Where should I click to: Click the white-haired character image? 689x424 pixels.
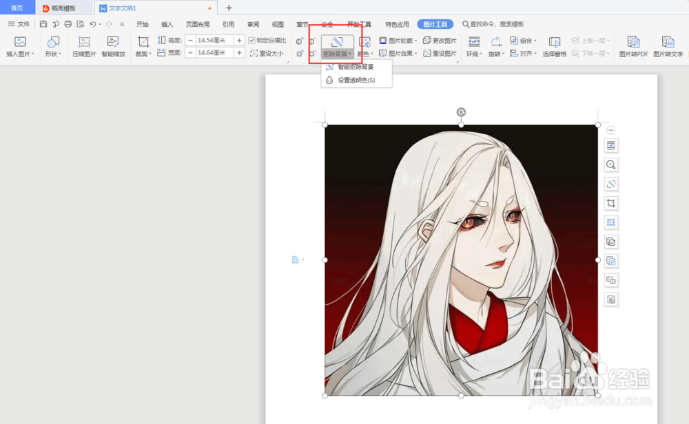coord(461,260)
